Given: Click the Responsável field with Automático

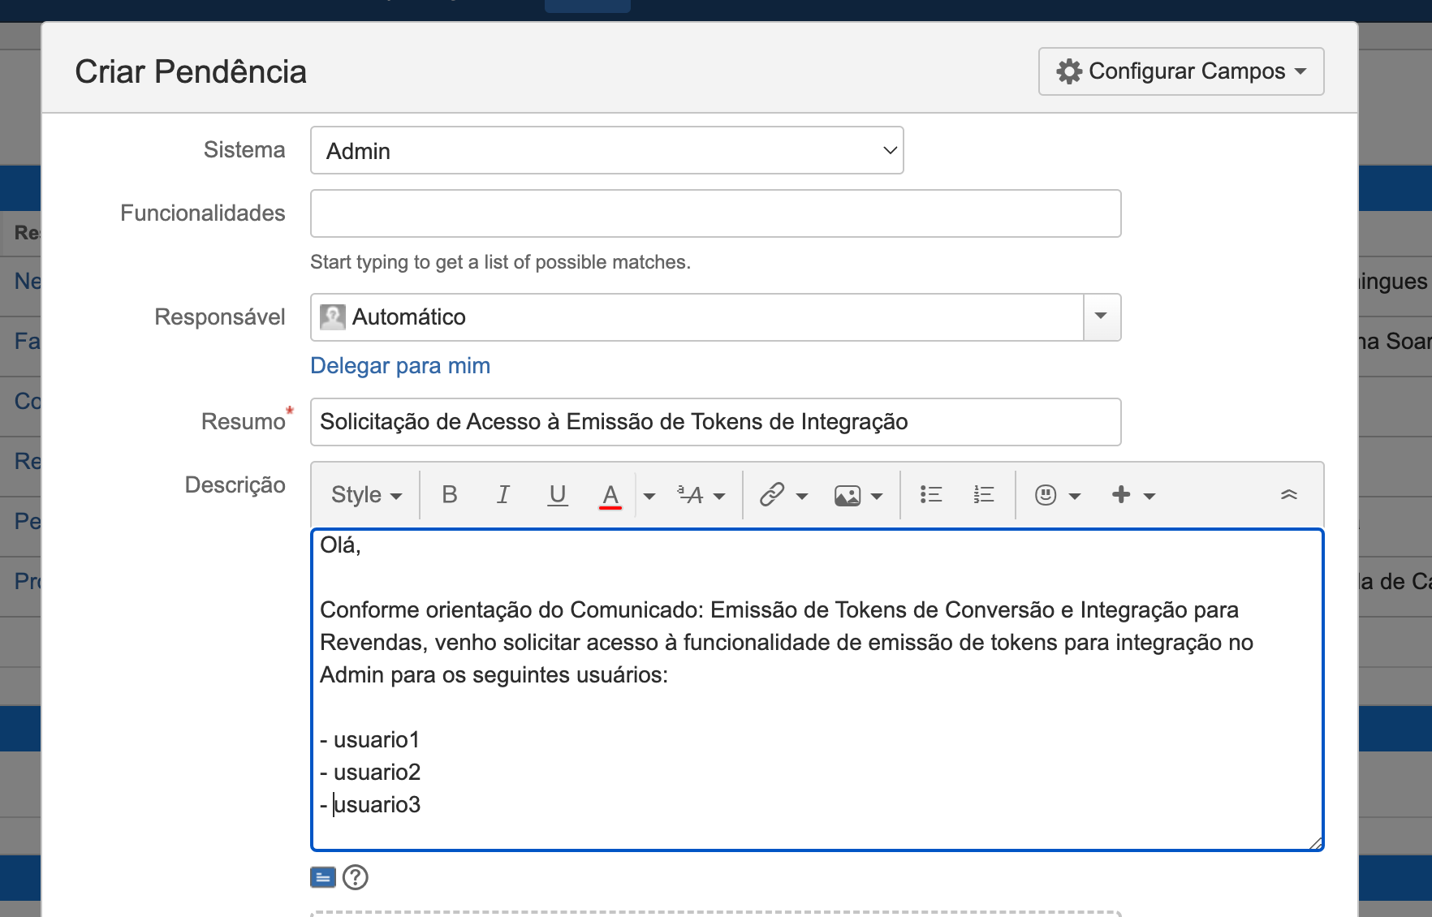Looking at the screenshot, I should tap(697, 317).
